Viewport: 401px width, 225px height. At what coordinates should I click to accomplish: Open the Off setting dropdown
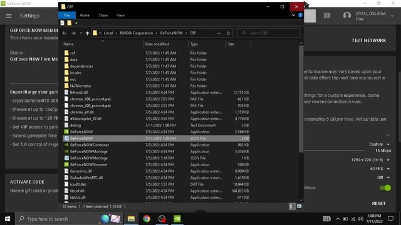pyautogui.click(x=383, y=177)
